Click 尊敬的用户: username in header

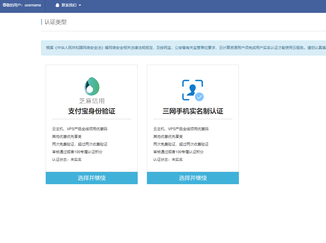[22, 5]
